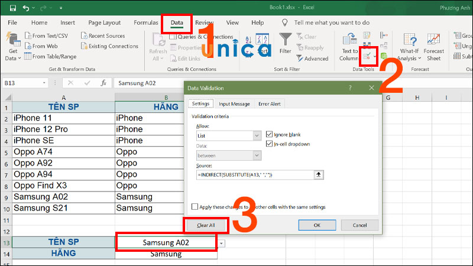This screenshot has height=266, width=473.
Task: Open the Formulas tab
Action: [x=146, y=22]
